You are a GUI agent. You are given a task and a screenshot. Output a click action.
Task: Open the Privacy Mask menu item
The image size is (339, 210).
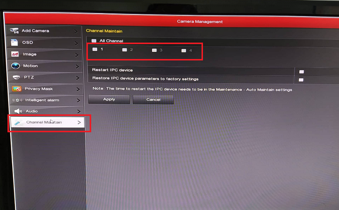39,89
